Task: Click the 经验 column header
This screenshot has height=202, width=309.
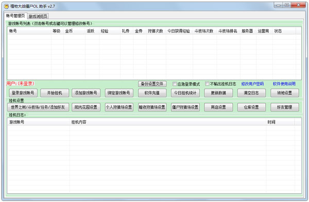Action: click(110, 31)
